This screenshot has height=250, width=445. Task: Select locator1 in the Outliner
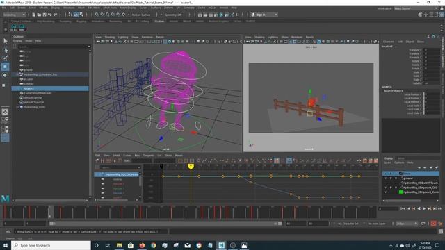pos(50,88)
